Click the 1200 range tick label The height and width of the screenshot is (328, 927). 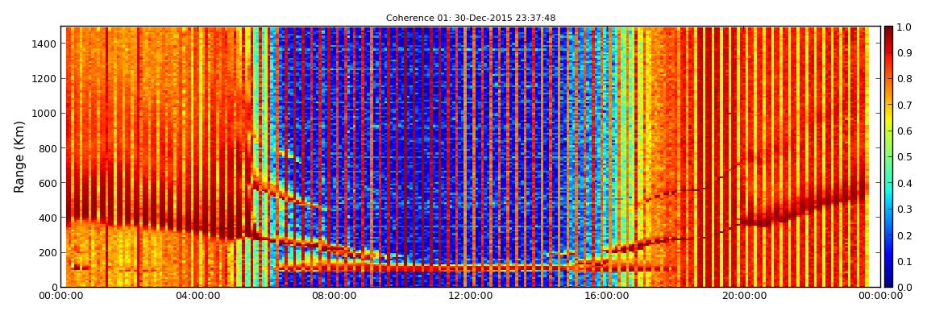click(x=44, y=79)
